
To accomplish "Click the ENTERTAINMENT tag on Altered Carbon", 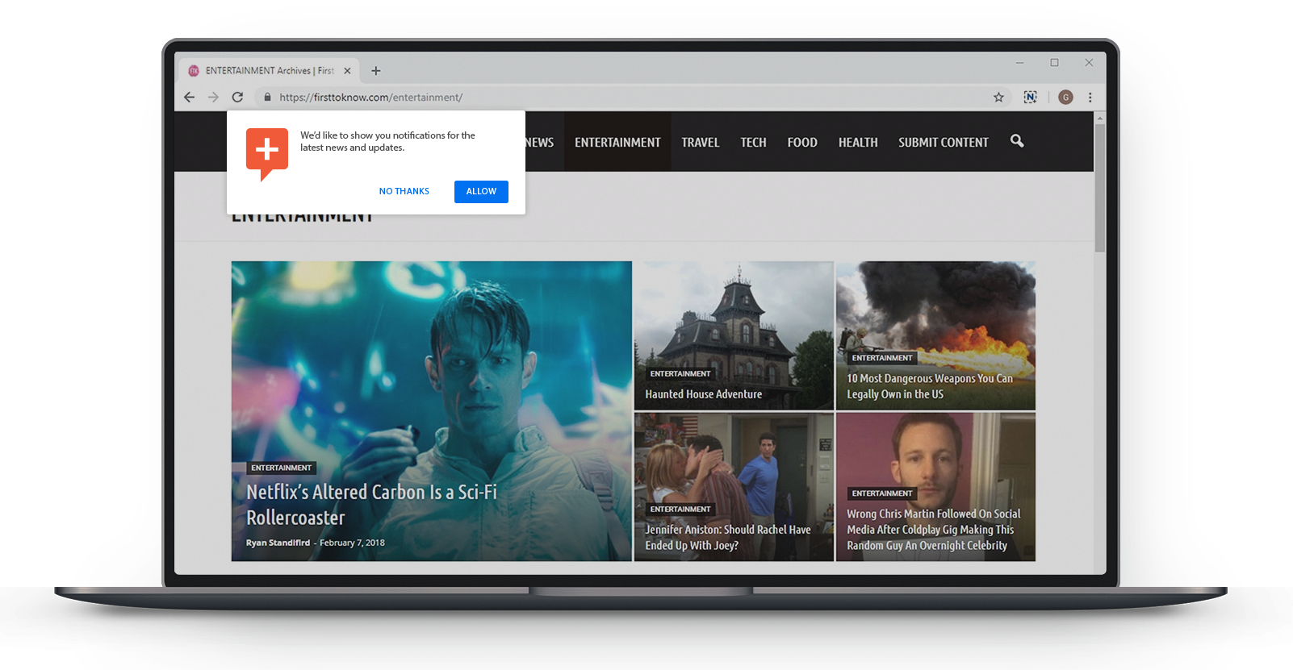I will [x=281, y=468].
